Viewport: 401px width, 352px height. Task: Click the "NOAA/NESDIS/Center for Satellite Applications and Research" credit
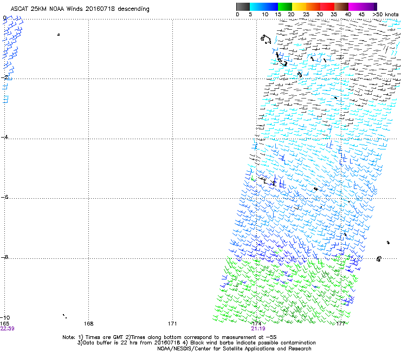[234, 349]
